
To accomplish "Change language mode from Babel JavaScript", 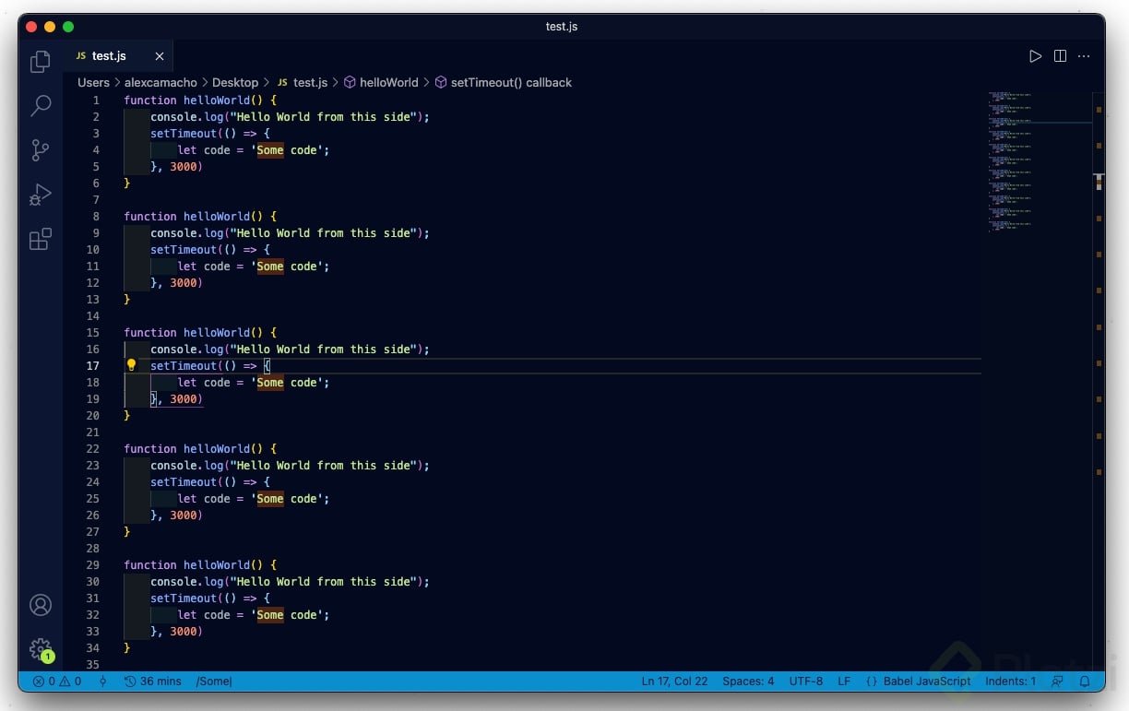I will (926, 681).
